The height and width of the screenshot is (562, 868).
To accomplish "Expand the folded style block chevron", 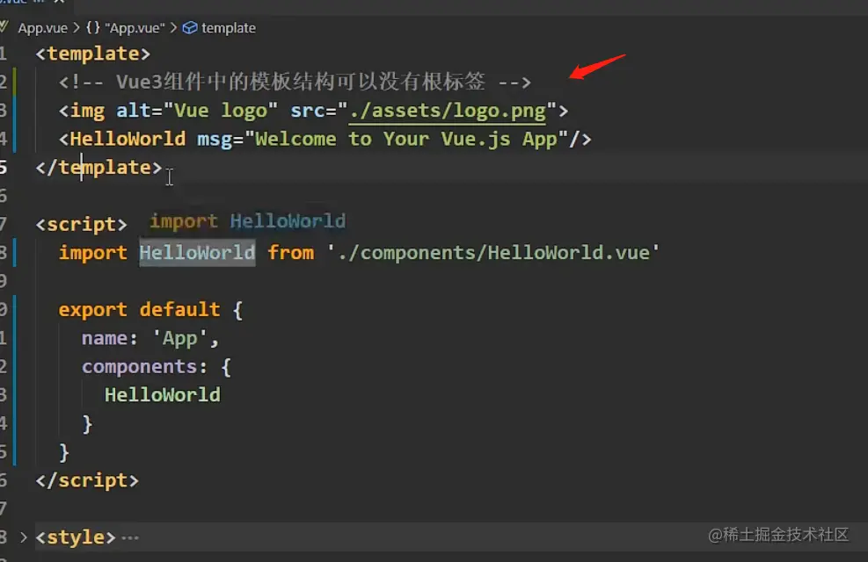I will (x=23, y=537).
